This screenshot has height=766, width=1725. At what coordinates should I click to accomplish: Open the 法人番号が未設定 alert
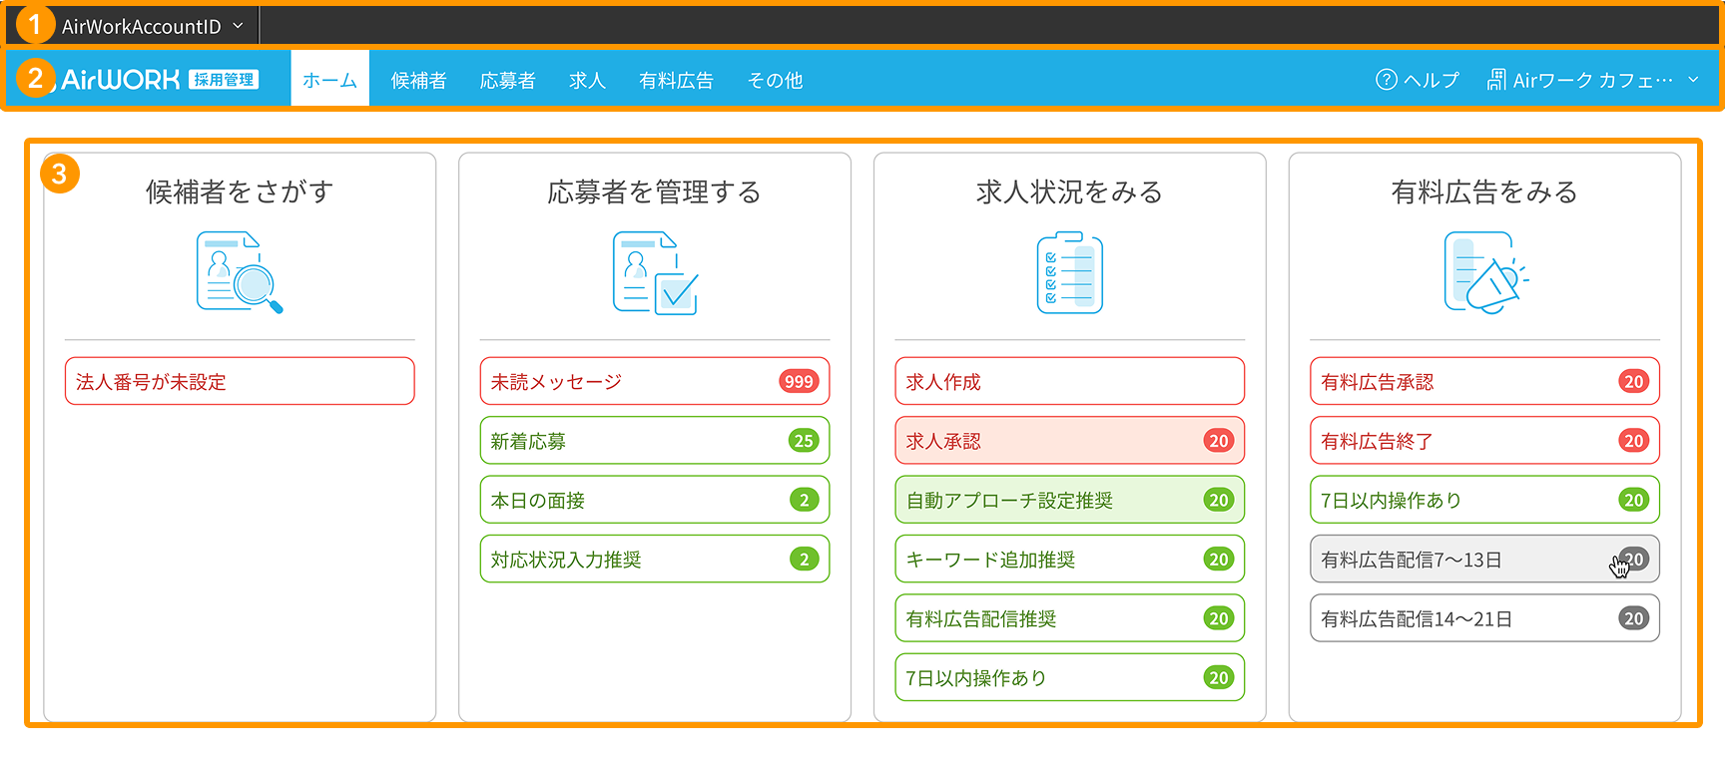(x=240, y=381)
